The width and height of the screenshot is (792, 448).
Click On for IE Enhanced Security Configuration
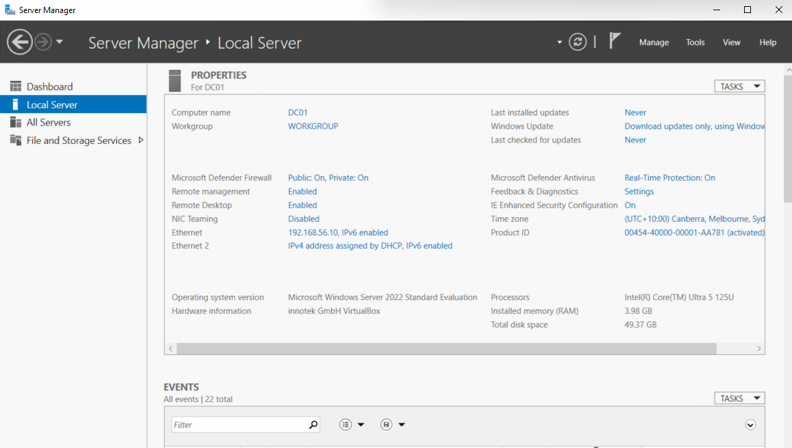(x=630, y=205)
